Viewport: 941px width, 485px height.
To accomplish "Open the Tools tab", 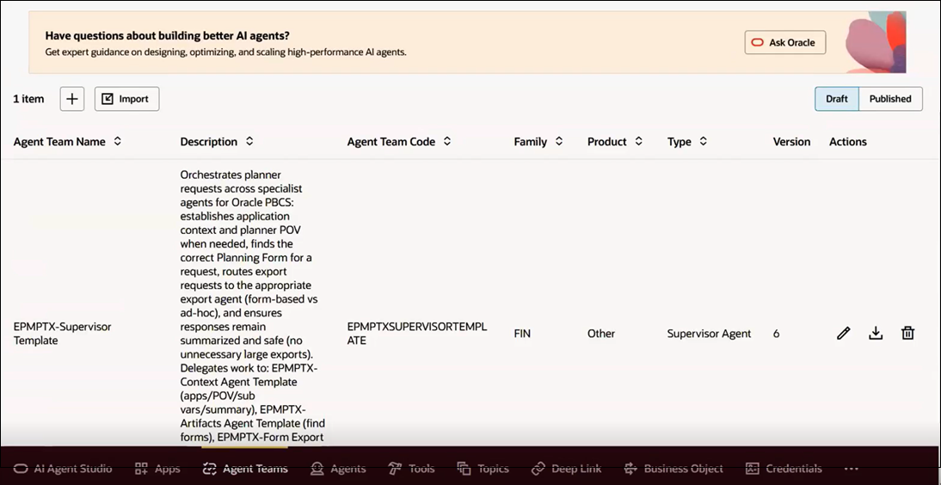I will (x=412, y=469).
